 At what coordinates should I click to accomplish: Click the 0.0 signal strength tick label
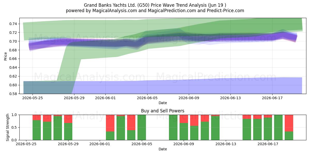click(14, 140)
